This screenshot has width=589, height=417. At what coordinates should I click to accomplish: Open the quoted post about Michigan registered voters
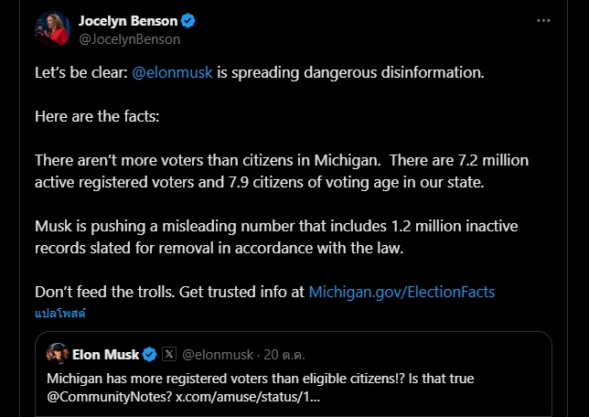tap(366, 378)
